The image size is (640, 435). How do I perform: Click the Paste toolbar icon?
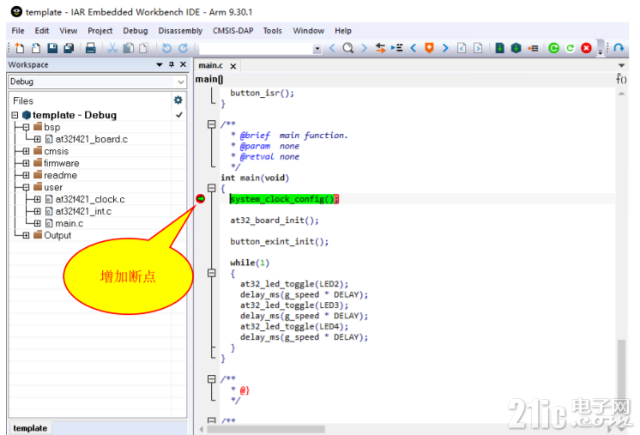(143, 48)
